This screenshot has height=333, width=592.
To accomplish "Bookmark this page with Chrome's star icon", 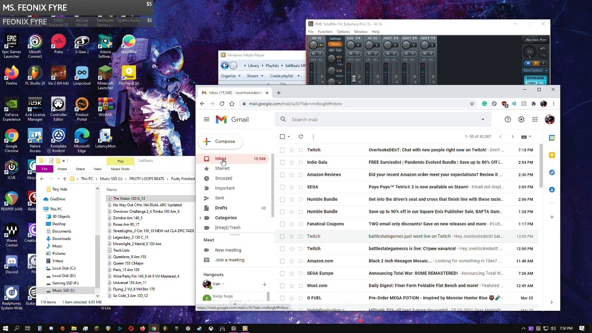I will coord(472,104).
